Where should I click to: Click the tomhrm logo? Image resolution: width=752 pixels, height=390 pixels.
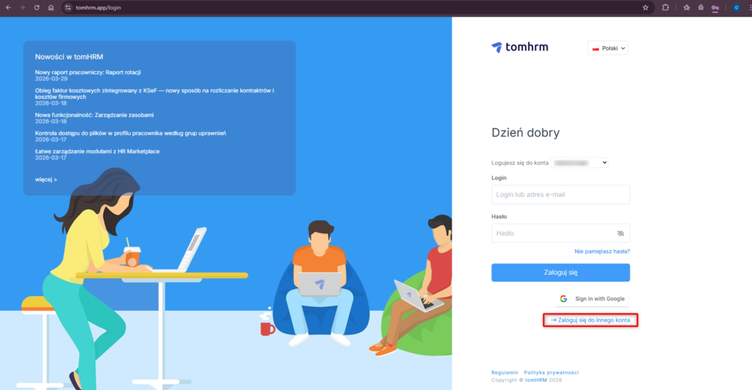pos(520,48)
